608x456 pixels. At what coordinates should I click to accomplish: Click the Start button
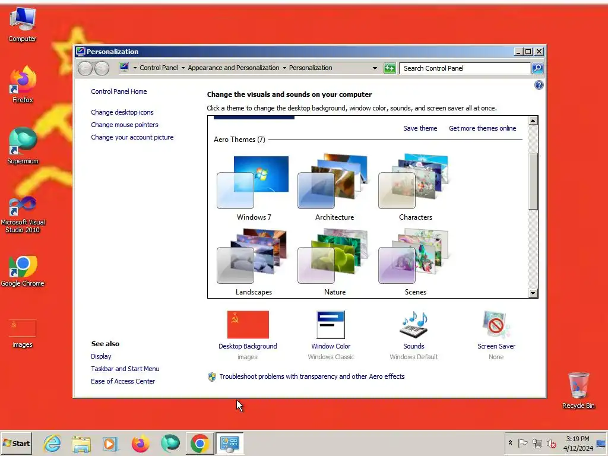[x=16, y=443]
